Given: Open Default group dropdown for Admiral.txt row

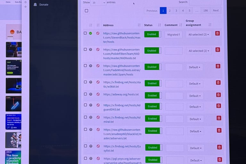Looking at the screenshot, I should click(195, 119).
